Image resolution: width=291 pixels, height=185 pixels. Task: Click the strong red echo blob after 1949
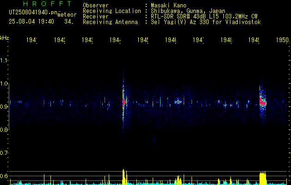pyautogui.click(x=262, y=101)
